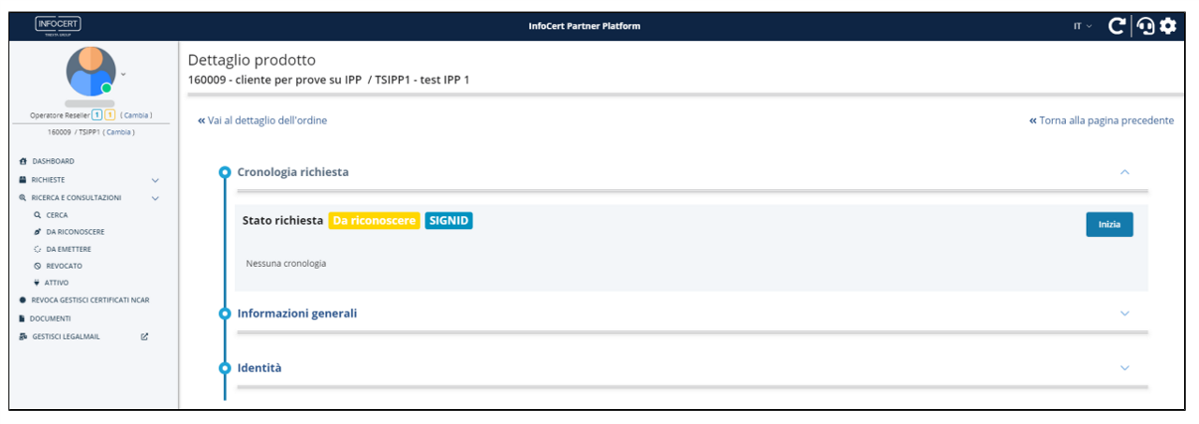Screen dimensions: 1199x424
Task: Open support via the headset icon
Action: tap(1145, 26)
